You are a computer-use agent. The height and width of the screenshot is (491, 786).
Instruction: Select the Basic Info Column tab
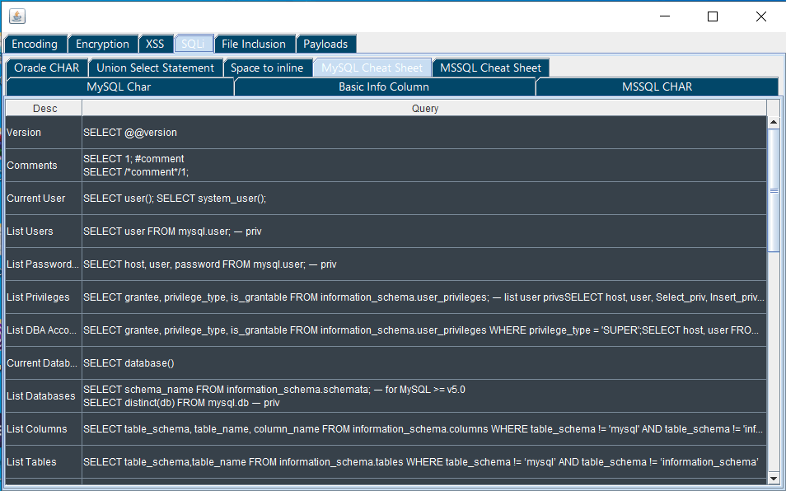pos(384,87)
